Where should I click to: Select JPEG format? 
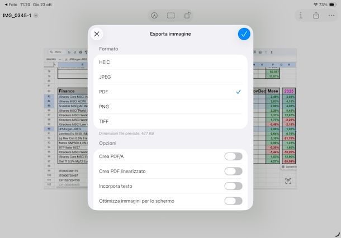[x=170, y=77]
